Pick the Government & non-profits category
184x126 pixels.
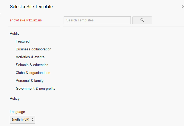click(x=36, y=88)
